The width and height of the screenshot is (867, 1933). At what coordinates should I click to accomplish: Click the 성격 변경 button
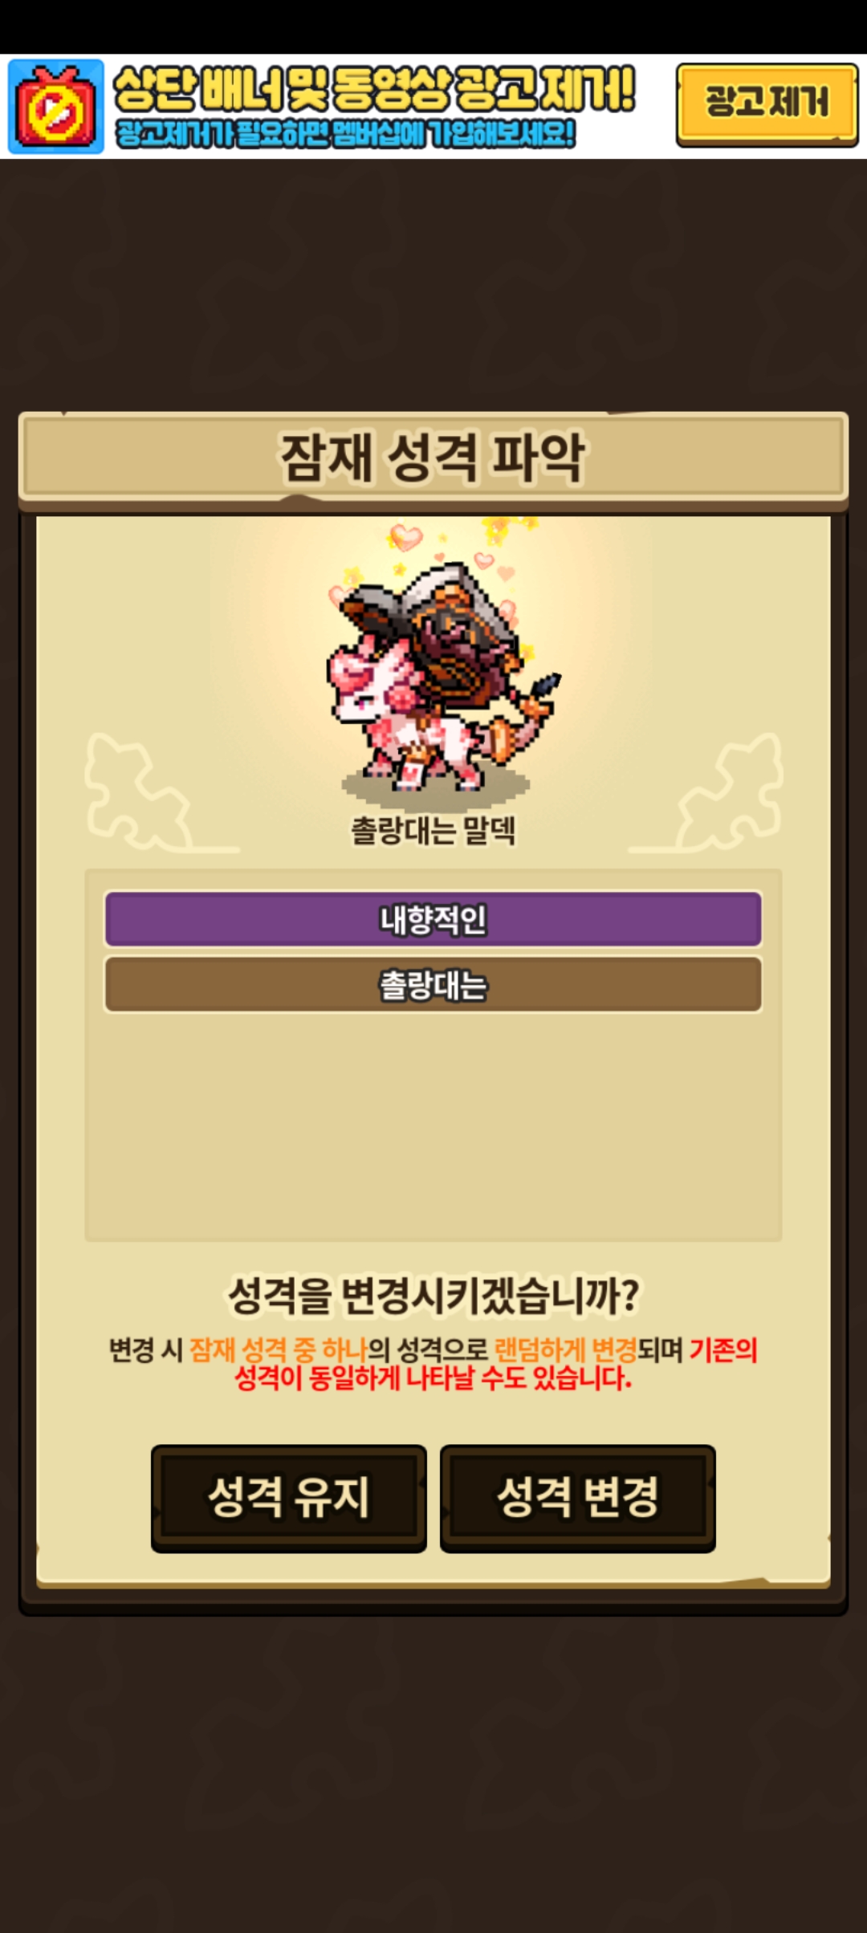coord(578,1498)
